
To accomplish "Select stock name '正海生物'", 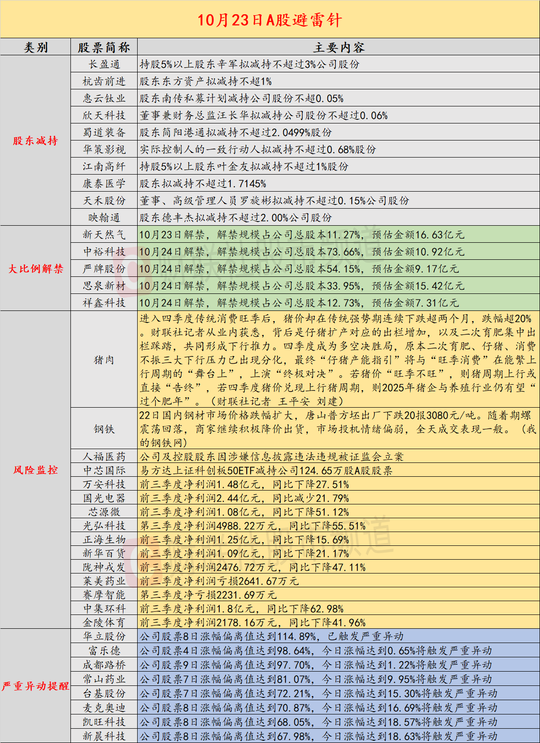I will click(104, 539).
